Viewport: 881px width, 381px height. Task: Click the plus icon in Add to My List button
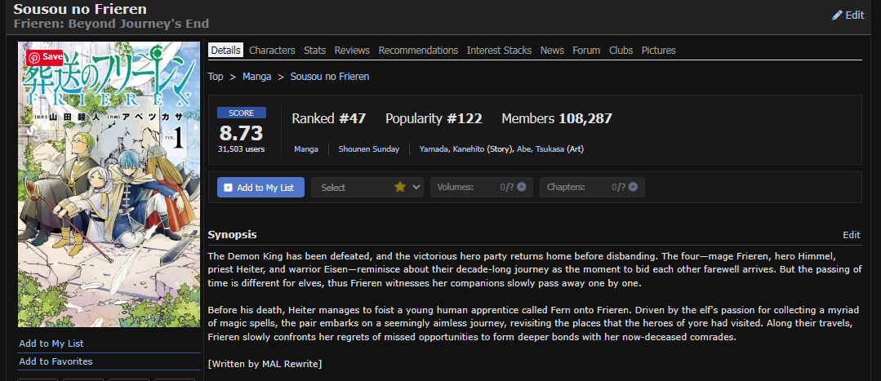(228, 188)
